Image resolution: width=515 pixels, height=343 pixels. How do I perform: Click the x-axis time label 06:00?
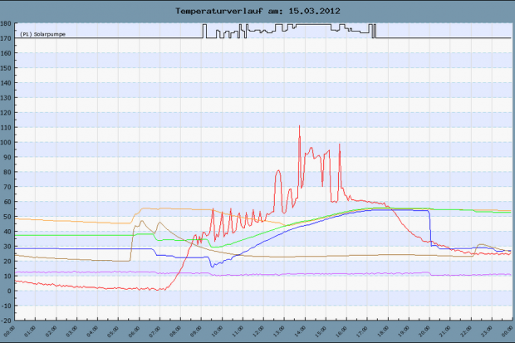point(134,331)
